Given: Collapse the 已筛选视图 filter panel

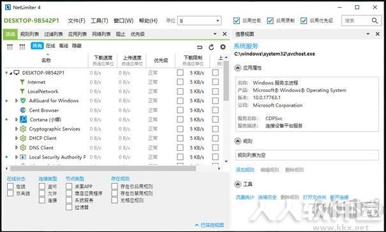Looking at the screenshot, I should (x=209, y=225).
